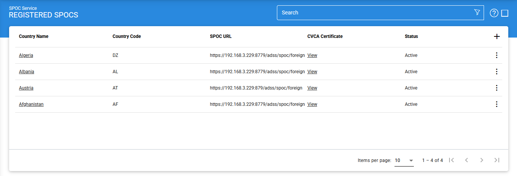Select the AF country code cell
The height and width of the screenshot is (176, 517).
click(115, 104)
